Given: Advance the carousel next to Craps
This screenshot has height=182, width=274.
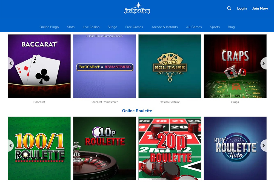Looking at the screenshot, I should coord(264,63).
